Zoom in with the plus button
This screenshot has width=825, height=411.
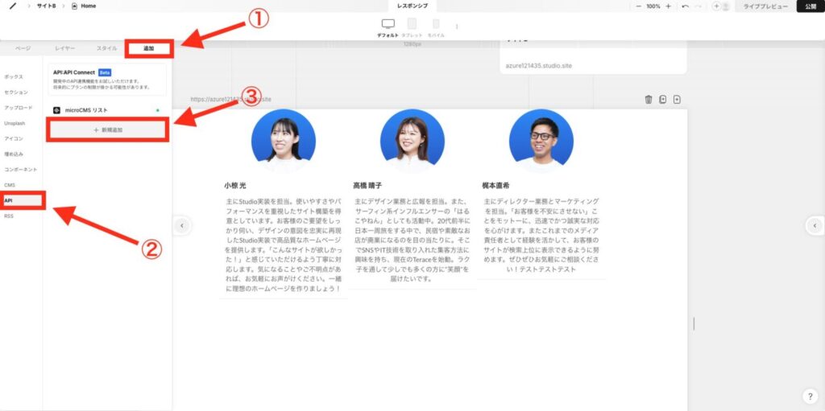click(668, 6)
